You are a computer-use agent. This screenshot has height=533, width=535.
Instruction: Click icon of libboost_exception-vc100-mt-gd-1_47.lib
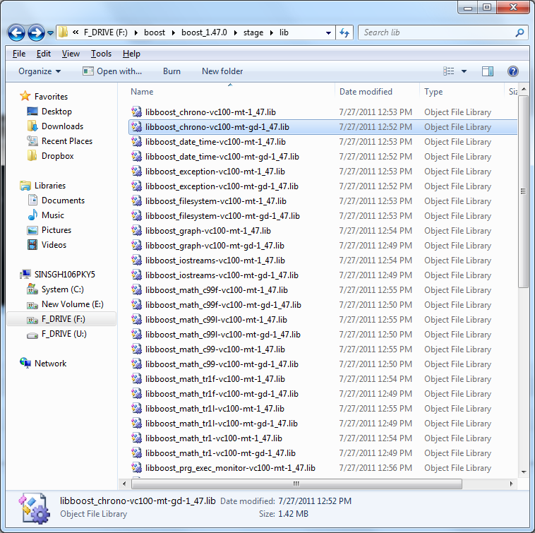[x=136, y=186]
